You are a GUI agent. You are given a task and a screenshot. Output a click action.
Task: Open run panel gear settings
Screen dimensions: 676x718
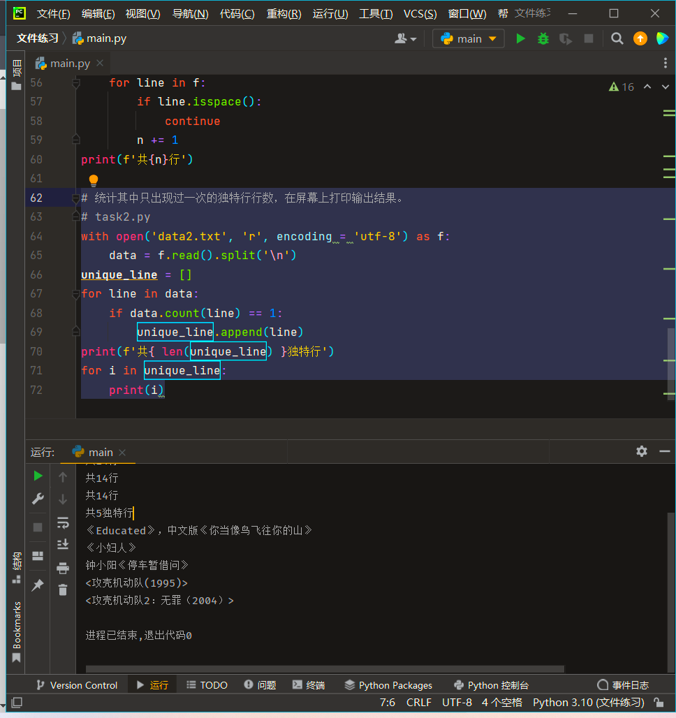642,451
